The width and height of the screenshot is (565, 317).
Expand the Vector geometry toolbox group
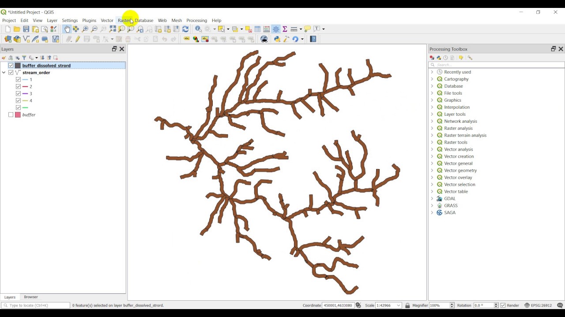coord(432,170)
